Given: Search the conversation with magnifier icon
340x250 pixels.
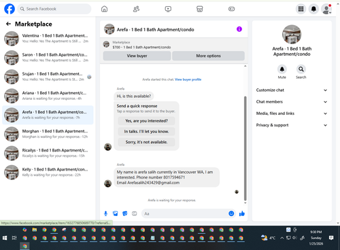Looking at the screenshot, I should pyautogui.click(x=301, y=69).
